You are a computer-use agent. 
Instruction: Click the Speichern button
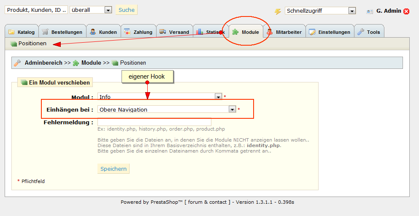[113, 169]
